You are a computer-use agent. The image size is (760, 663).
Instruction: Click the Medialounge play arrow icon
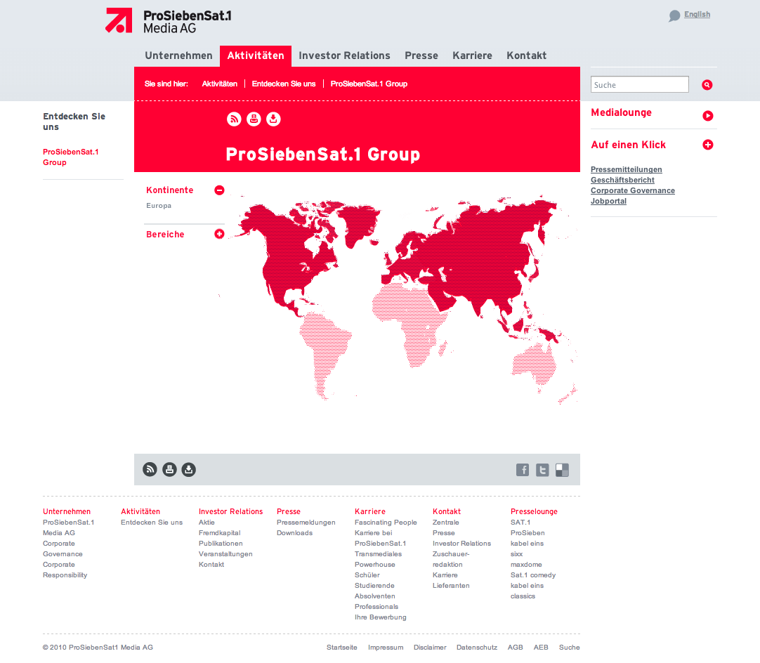(707, 116)
